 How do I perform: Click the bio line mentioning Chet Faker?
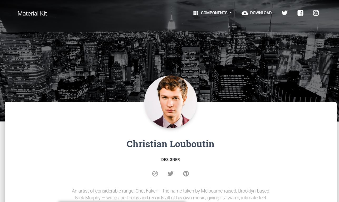(x=170, y=191)
